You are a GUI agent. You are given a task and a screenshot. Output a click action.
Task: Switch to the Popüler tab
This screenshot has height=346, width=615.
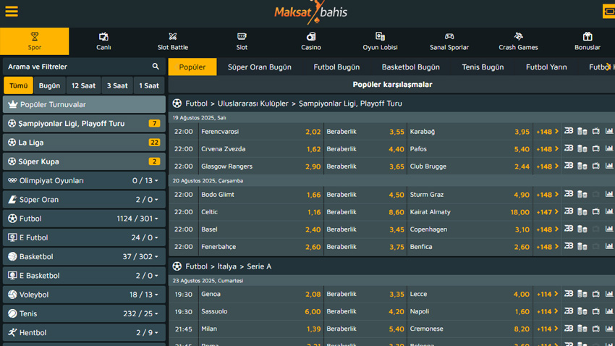click(192, 67)
